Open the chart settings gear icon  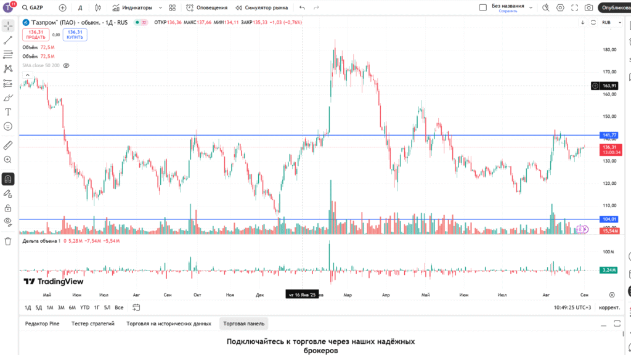pos(560,7)
